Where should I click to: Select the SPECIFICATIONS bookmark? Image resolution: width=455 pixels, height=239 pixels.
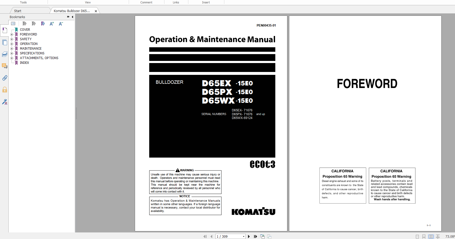click(32, 53)
